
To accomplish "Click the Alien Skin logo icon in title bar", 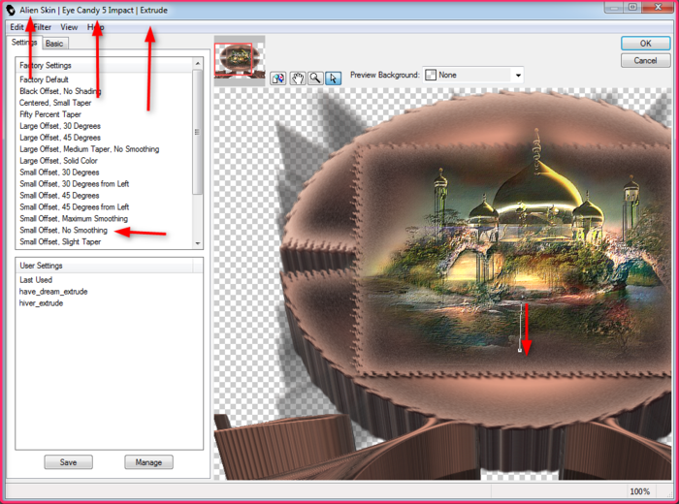I will [x=11, y=10].
